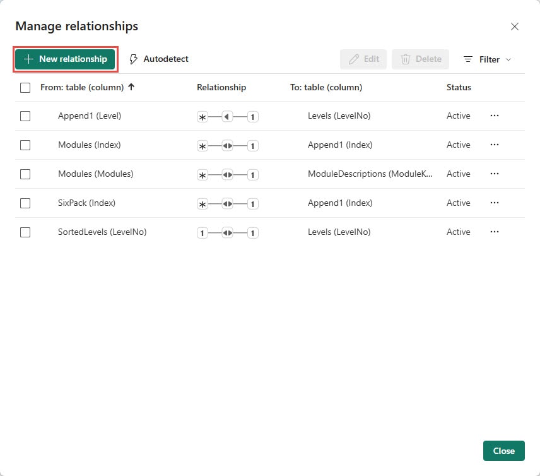The image size is (540, 476).
Task: Open more options for Append1 (Level) row
Action: (x=495, y=116)
